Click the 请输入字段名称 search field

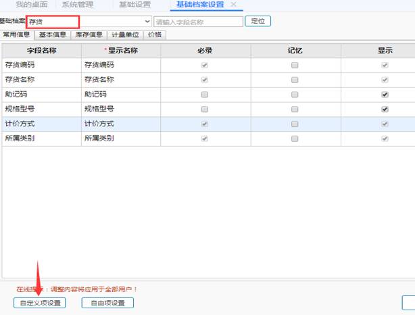(198, 22)
